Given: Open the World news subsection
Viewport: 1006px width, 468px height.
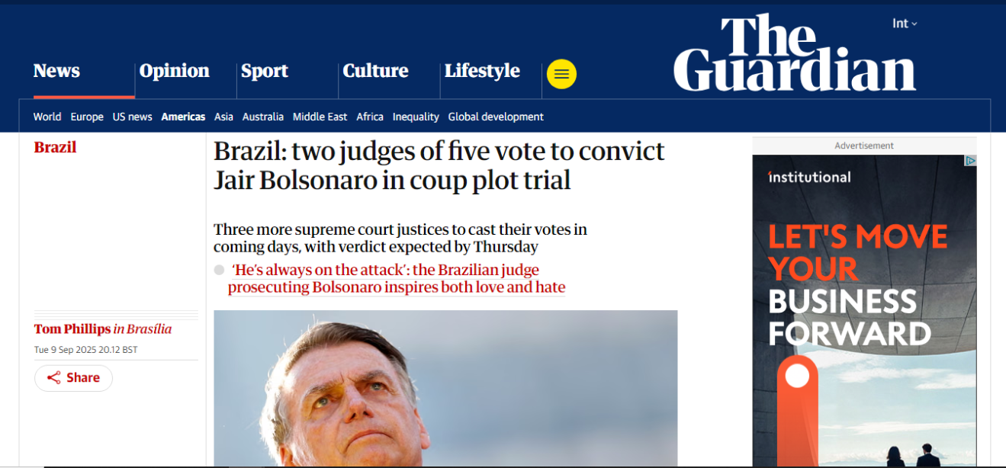Looking at the screenshot, I should click(47, 117).
